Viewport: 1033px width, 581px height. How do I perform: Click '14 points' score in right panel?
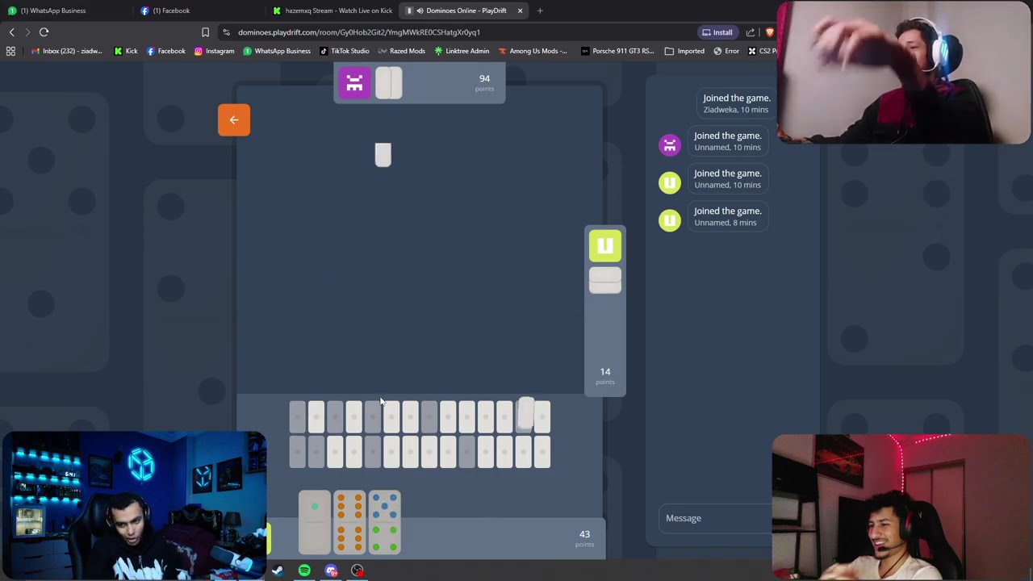tap(605, 376)
